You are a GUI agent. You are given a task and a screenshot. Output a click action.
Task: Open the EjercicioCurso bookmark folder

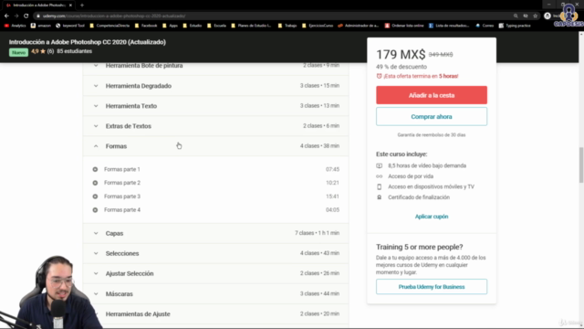point(318,26)
